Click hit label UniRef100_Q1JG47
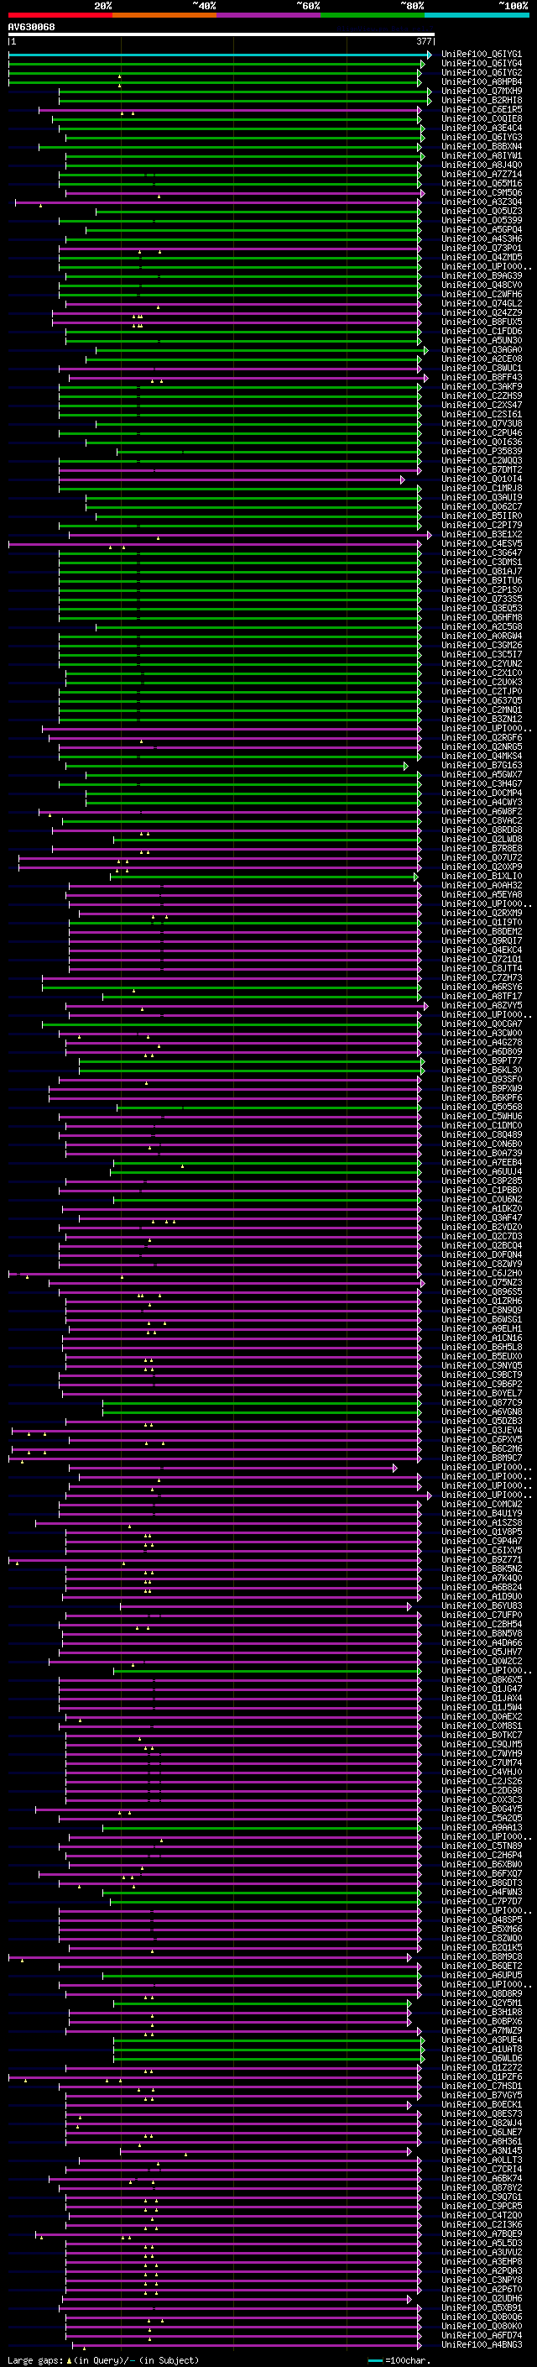This screenshot has height=2367, width=537. [x=482, y=1689]
